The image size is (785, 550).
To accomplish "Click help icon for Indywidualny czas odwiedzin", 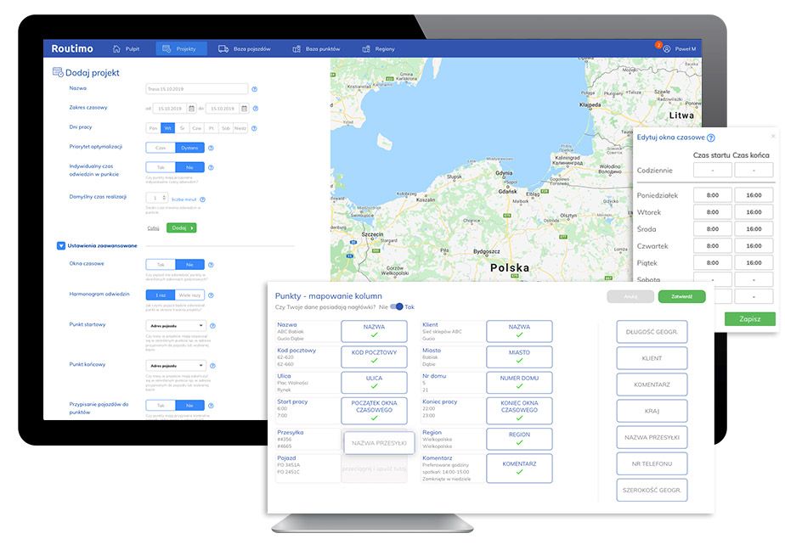I will pos(211,167).
